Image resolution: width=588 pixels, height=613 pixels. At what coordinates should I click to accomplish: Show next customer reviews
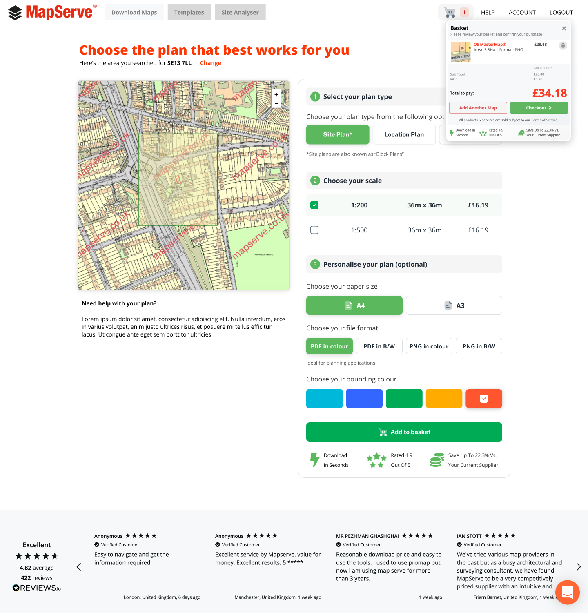point(578,567)
